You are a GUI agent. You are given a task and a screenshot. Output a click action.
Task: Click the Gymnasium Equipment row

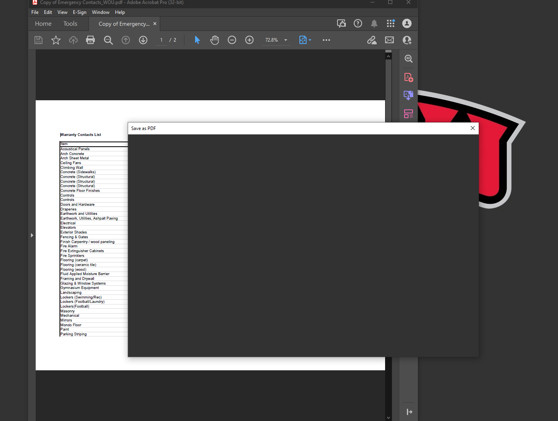pos(94,288)
